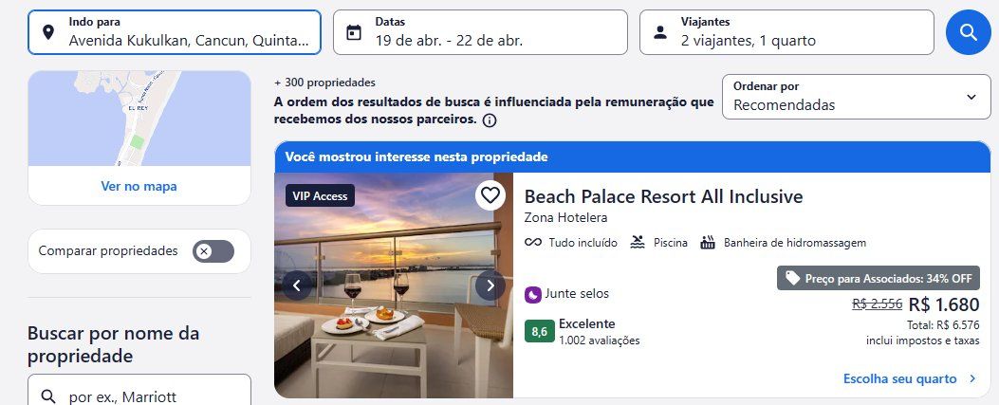999x405 pixels.
Task: Focus the property name search field
Action: click(x=139, y=394)
